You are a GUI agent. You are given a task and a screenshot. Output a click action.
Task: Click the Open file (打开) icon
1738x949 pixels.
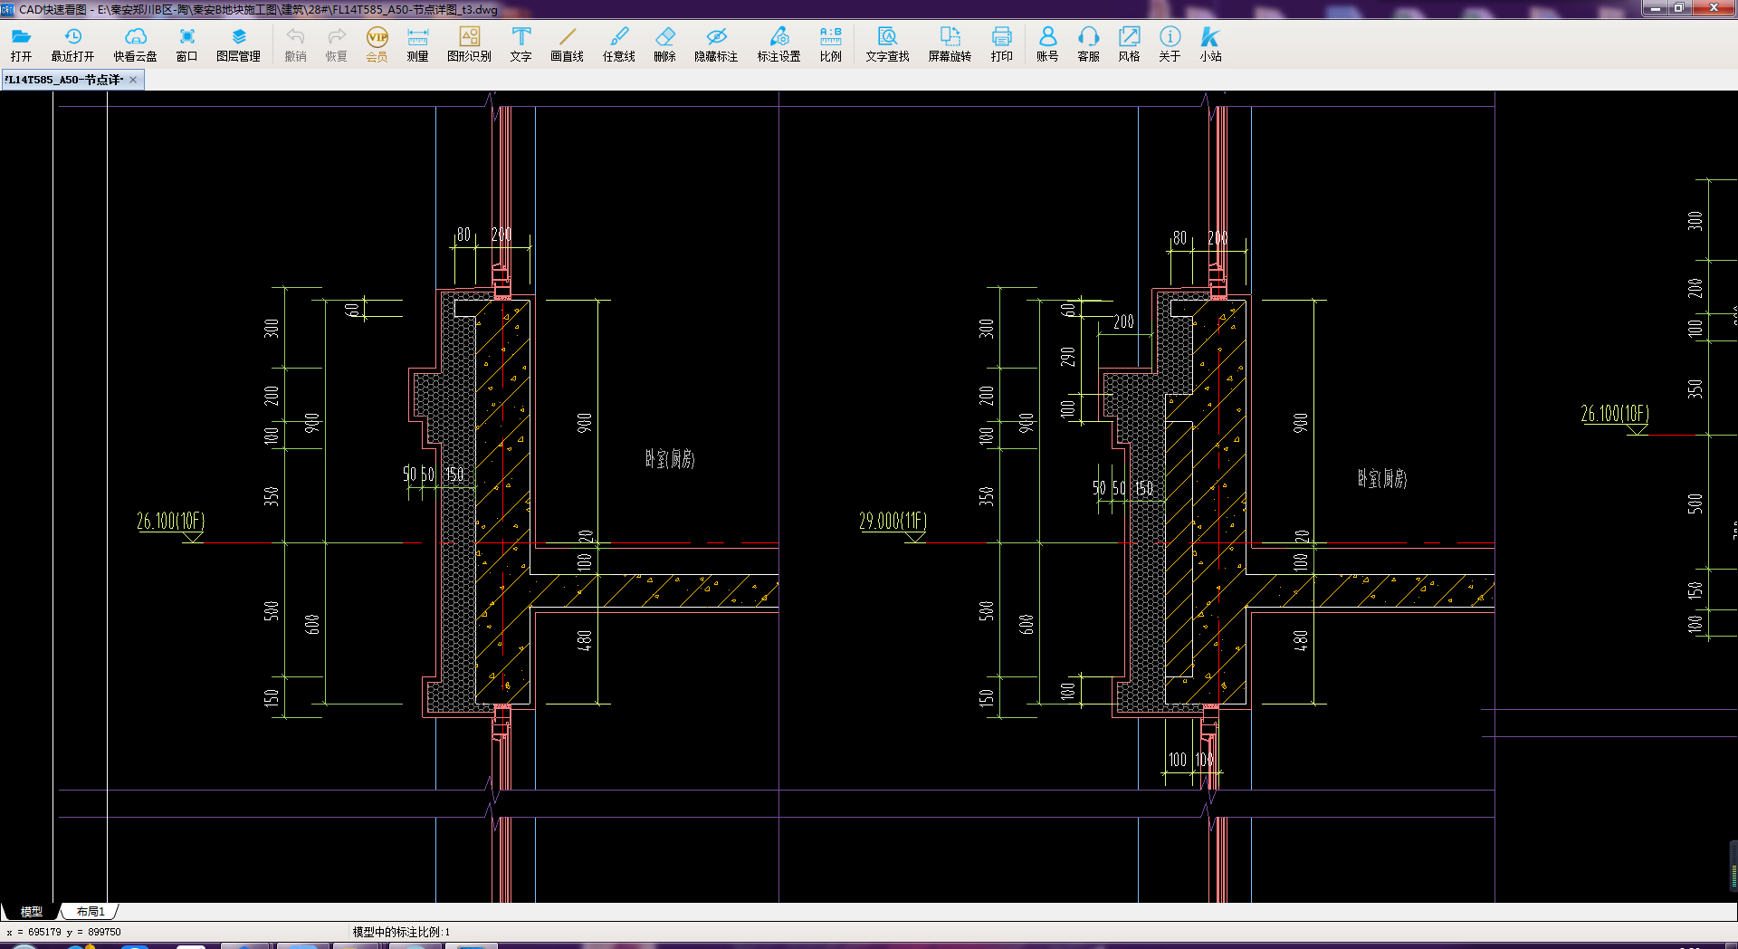click(21, 43)
